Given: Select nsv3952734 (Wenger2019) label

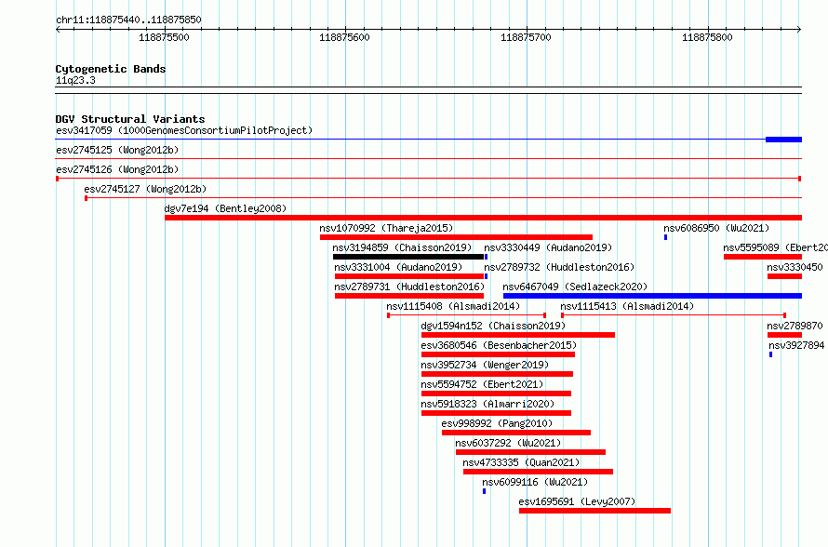Looking at the screenshot, I should click(x=485, y=365).
